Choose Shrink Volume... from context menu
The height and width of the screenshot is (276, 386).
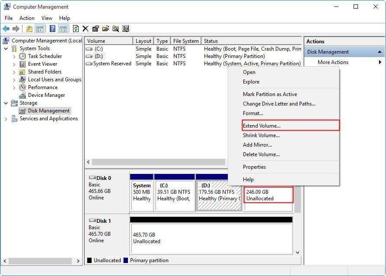tap(284, 135)
